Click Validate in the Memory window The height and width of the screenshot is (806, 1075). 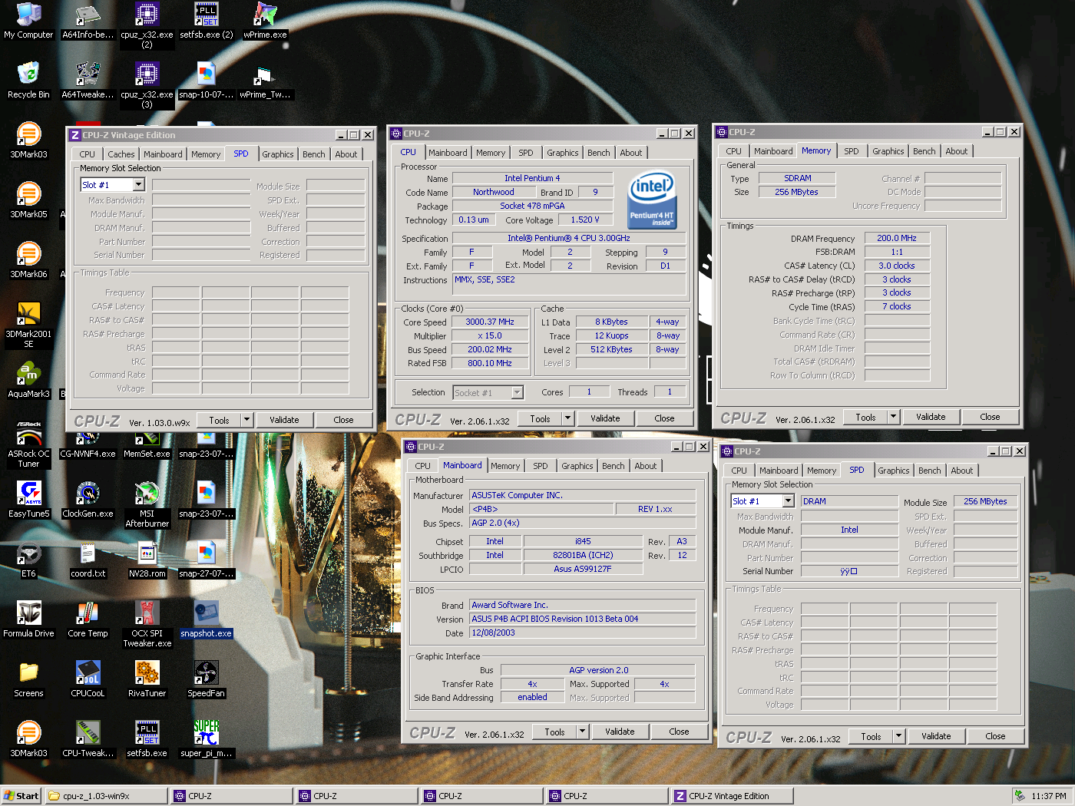(931, 417)
